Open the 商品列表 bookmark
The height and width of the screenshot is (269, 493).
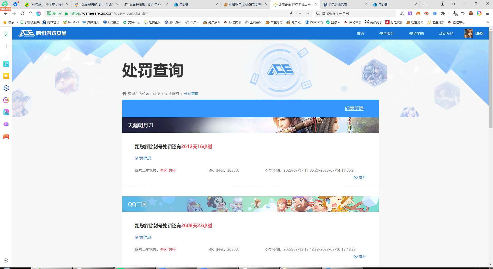coord(374,22)
